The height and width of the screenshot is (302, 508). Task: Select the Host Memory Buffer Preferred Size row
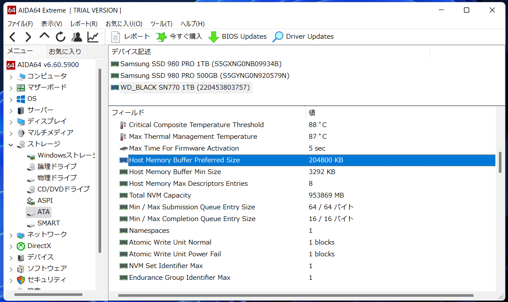tap(307, 160)
